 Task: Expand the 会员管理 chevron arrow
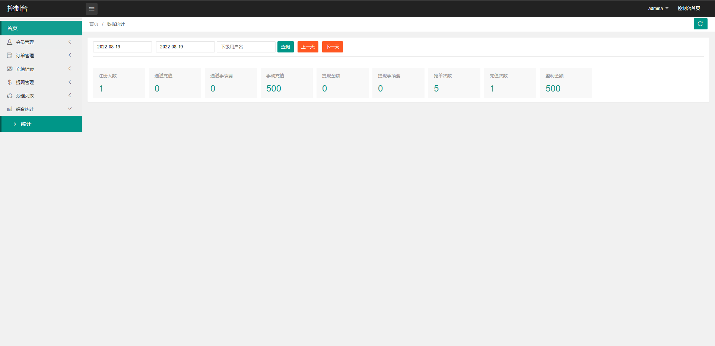70,42
